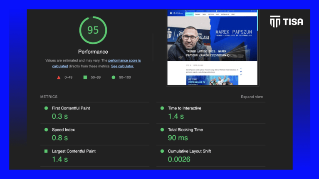Select the 'First Contentful Paint' metric label
This screenshot has height=179, width=319.
tap(71, 108)
